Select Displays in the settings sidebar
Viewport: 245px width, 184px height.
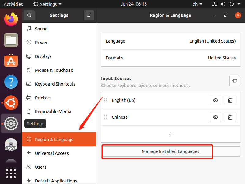pyautogui.click(x=43, y=56)
